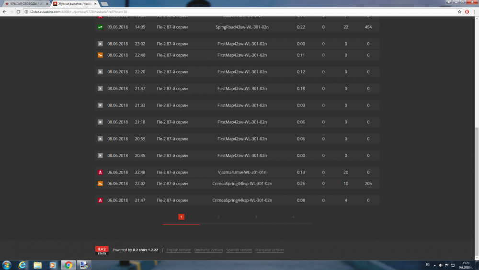
Task: Click the status icon of the 08.06.2018 21:18 sortie
Action: pyautogui.click(x=100, y=122)
